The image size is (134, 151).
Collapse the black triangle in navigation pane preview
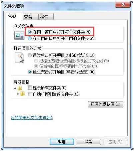pos(15,88)
